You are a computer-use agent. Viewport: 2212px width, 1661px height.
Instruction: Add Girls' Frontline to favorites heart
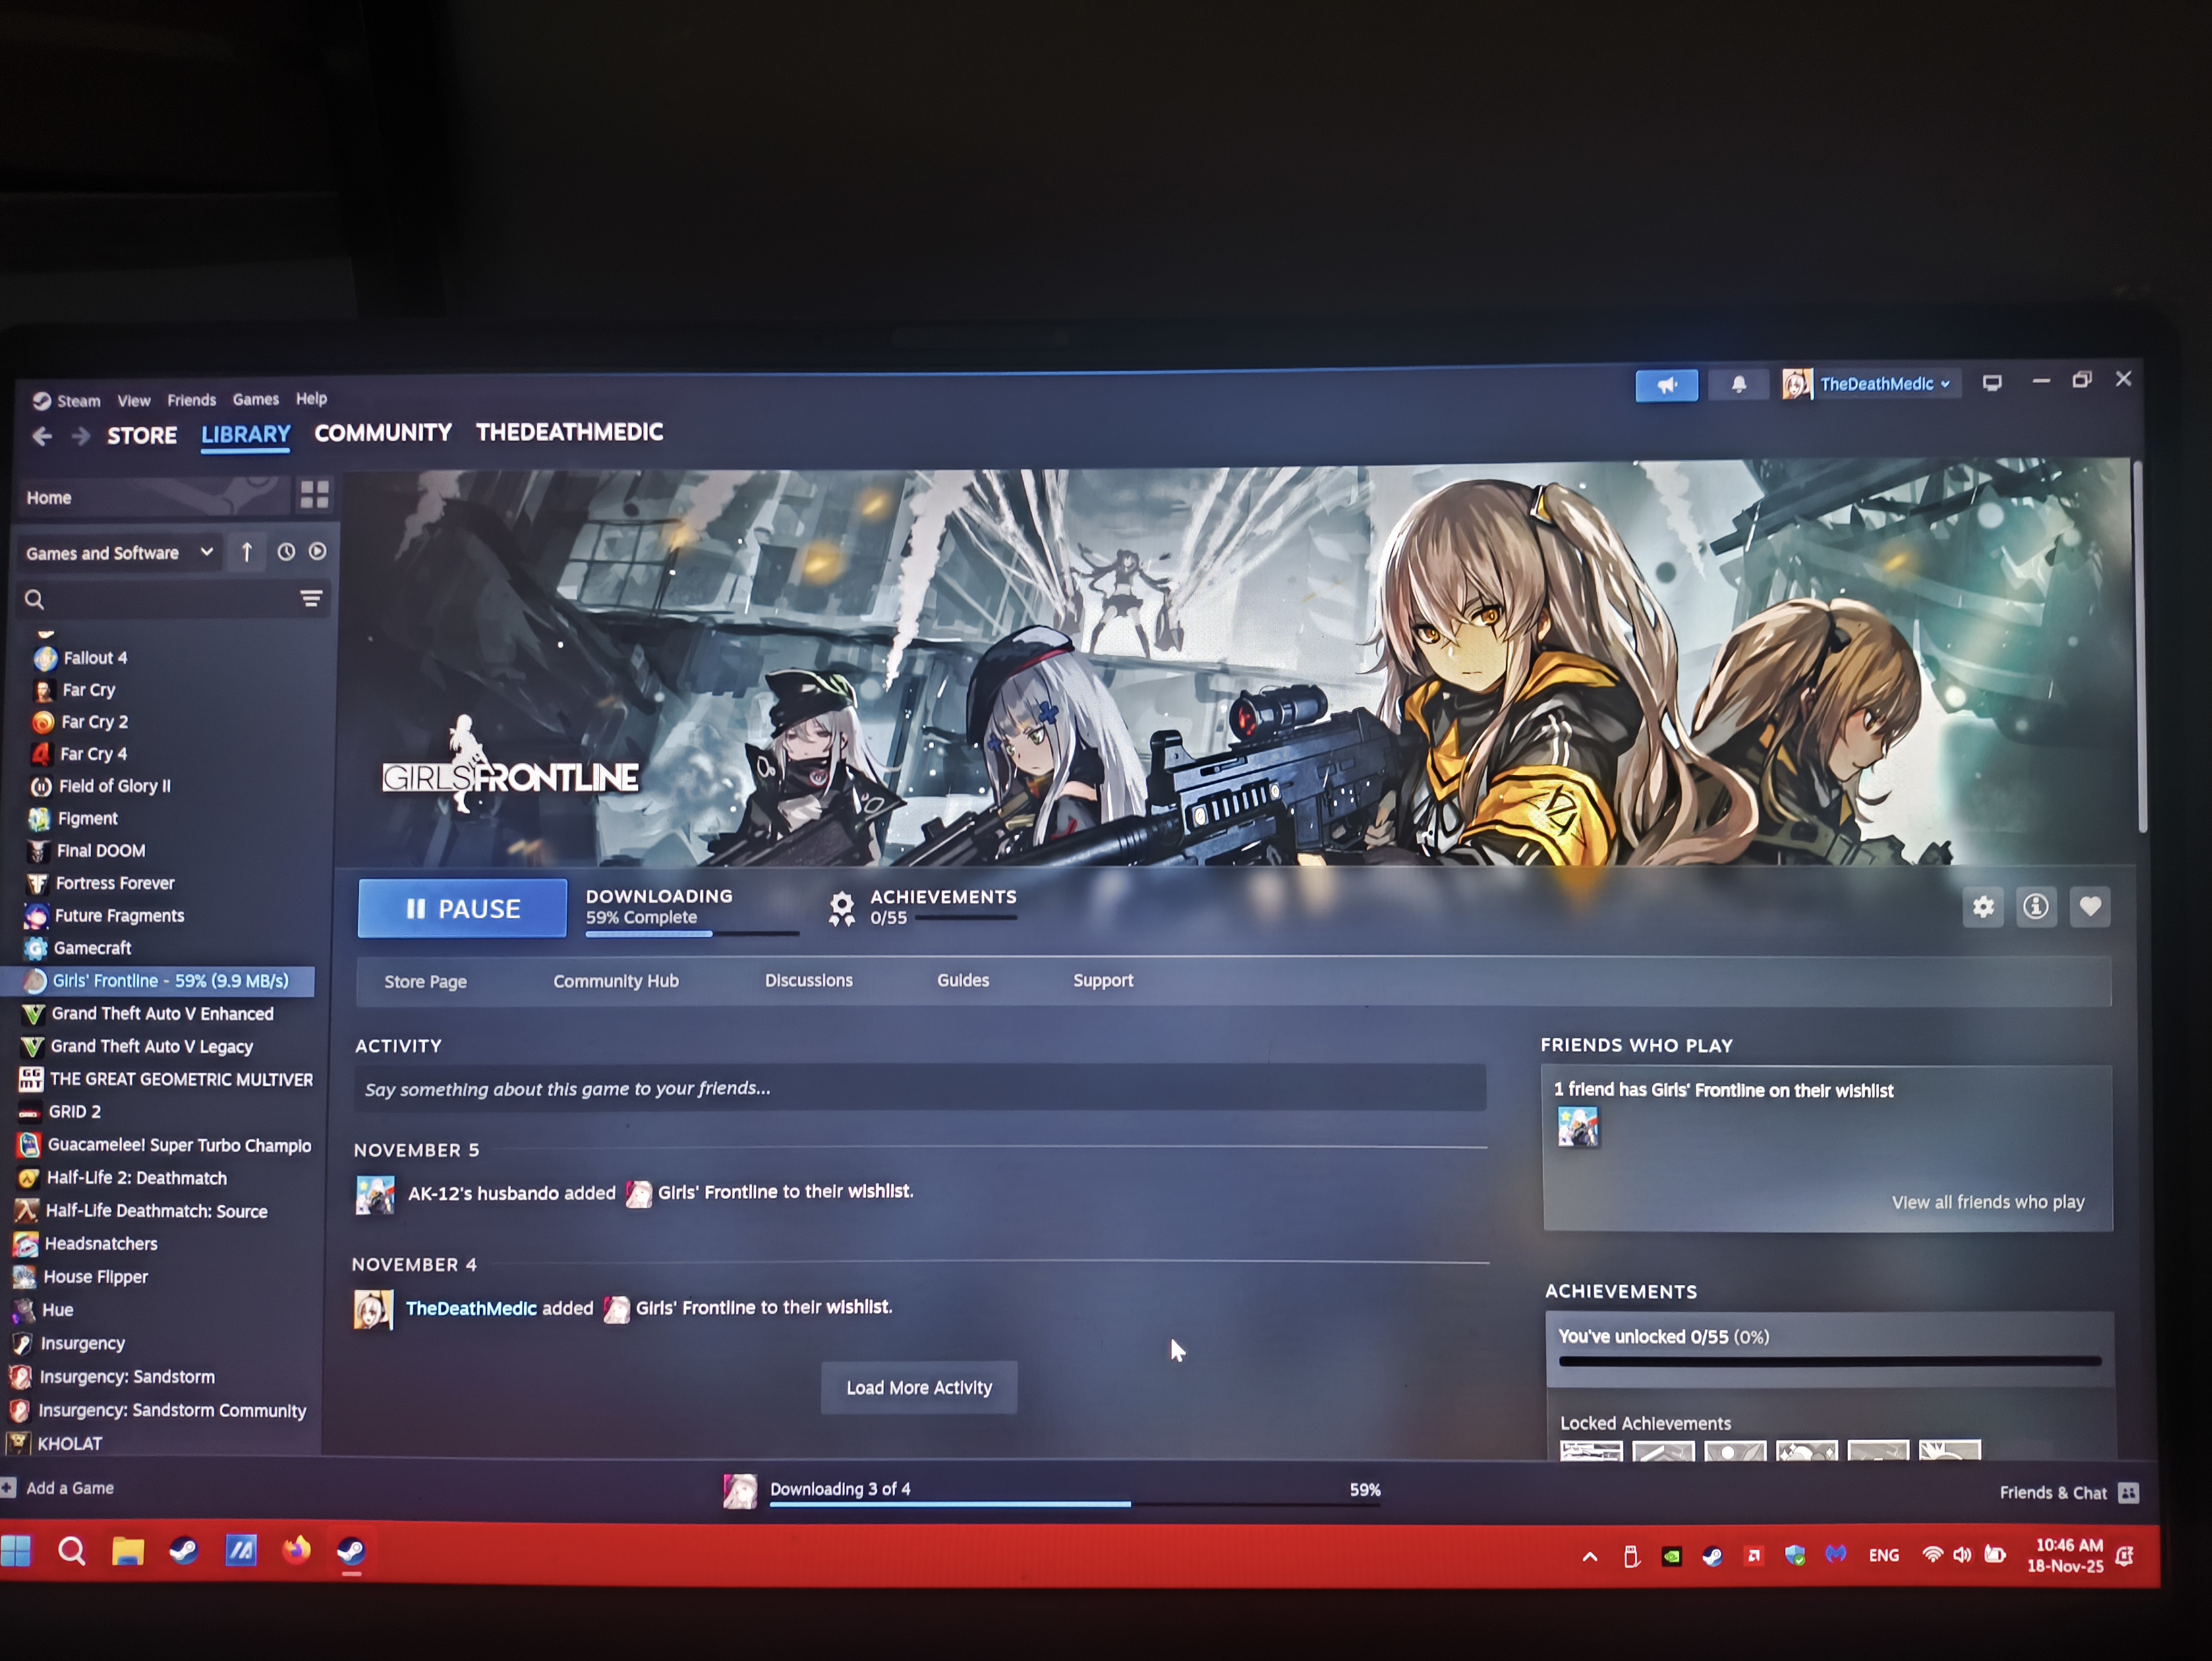pyautogui.click(x=2090, y=907)
